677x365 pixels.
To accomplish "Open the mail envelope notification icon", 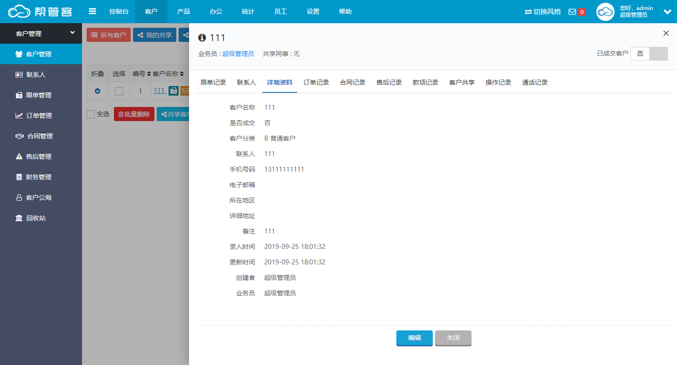I will tap(572, 12).
